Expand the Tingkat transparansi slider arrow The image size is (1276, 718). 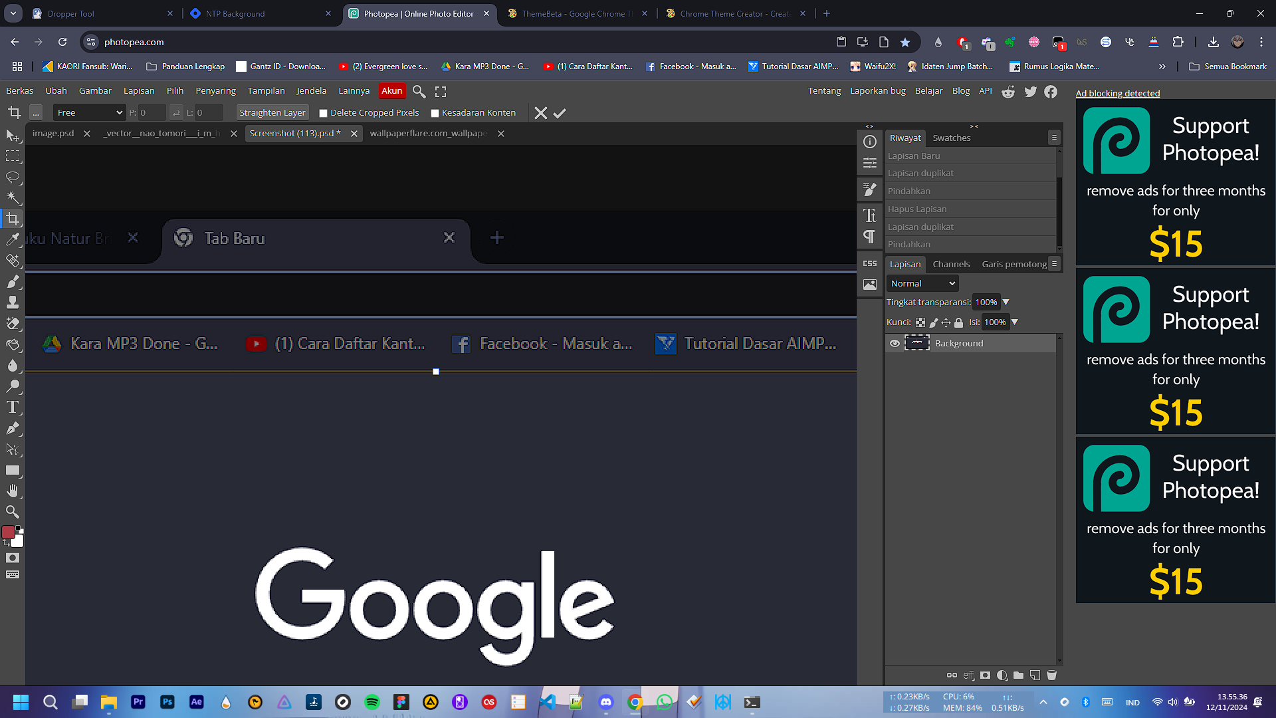pyautogui.click(x=1006, y=302)
